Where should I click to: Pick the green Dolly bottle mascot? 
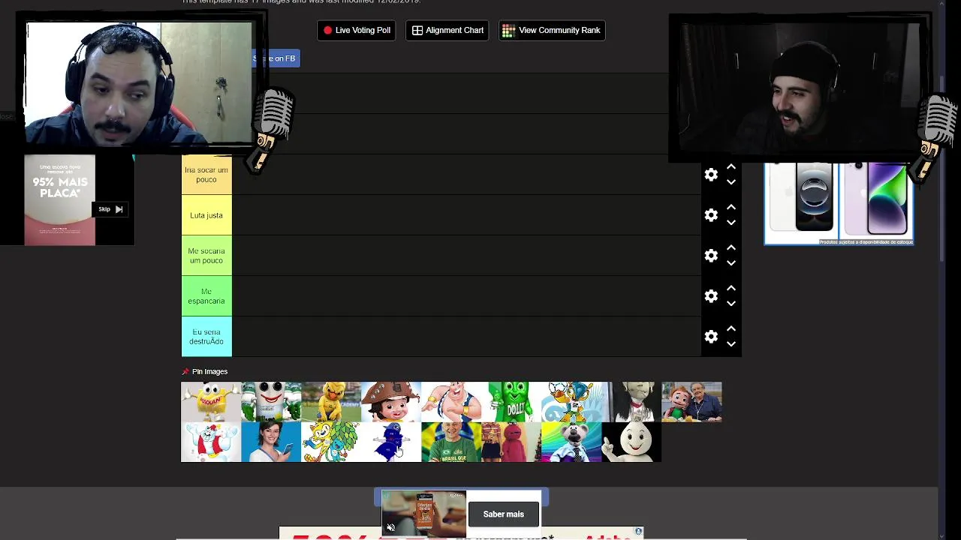click(511, 402)
